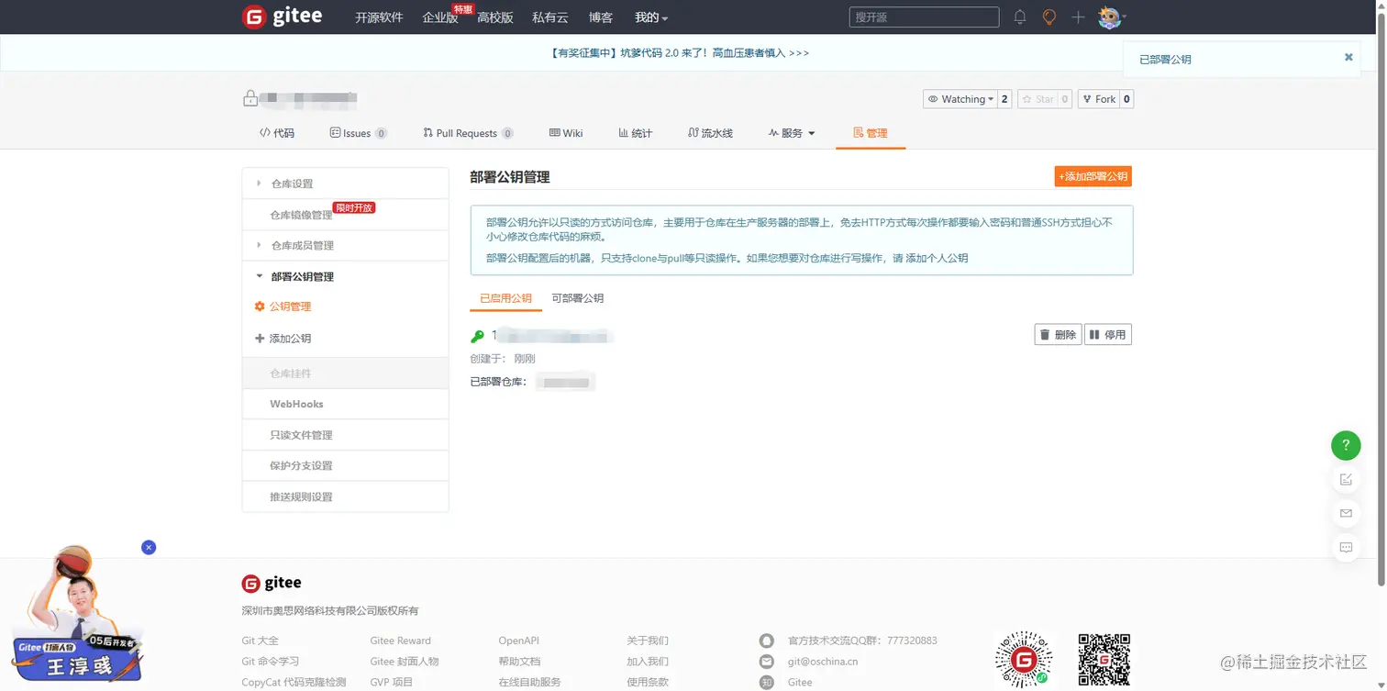Switch to the Wiki tab

[x=566, y=133]
